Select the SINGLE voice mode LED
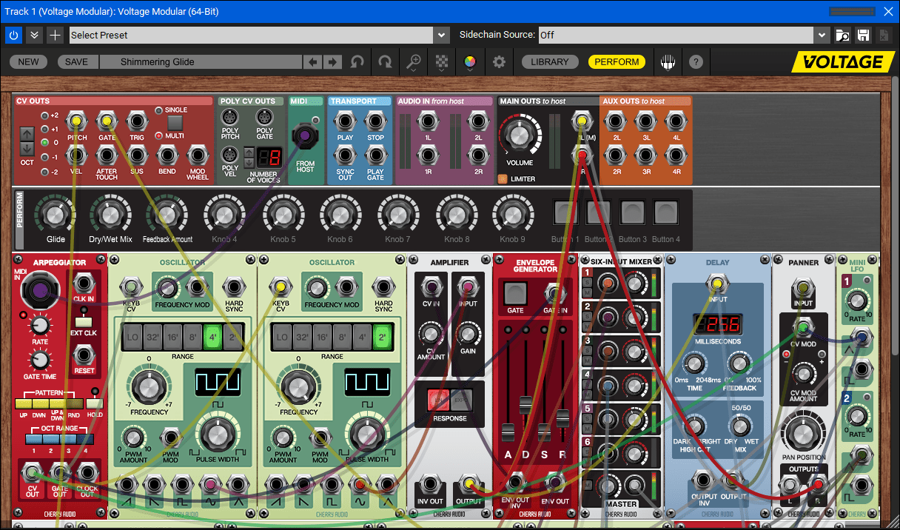900x530 pixels. [158, 110]
